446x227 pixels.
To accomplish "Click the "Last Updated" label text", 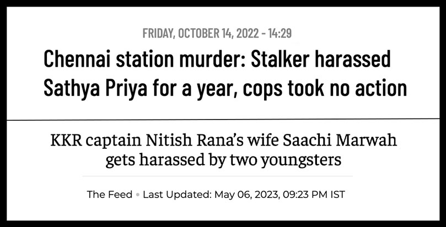I will coord(171,194).
